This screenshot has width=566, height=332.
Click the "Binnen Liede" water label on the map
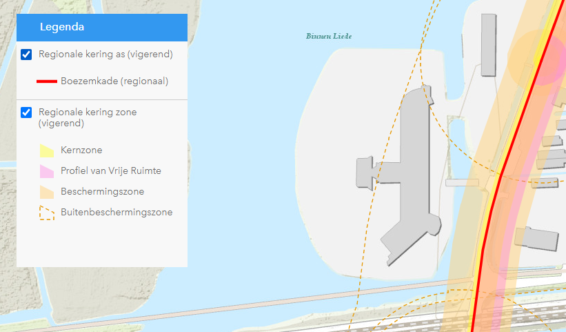(329, 36)
